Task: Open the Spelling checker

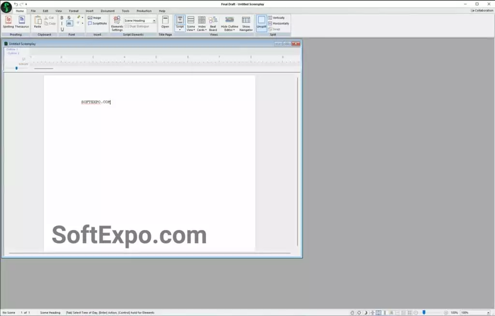Action: tap(8, 22)
